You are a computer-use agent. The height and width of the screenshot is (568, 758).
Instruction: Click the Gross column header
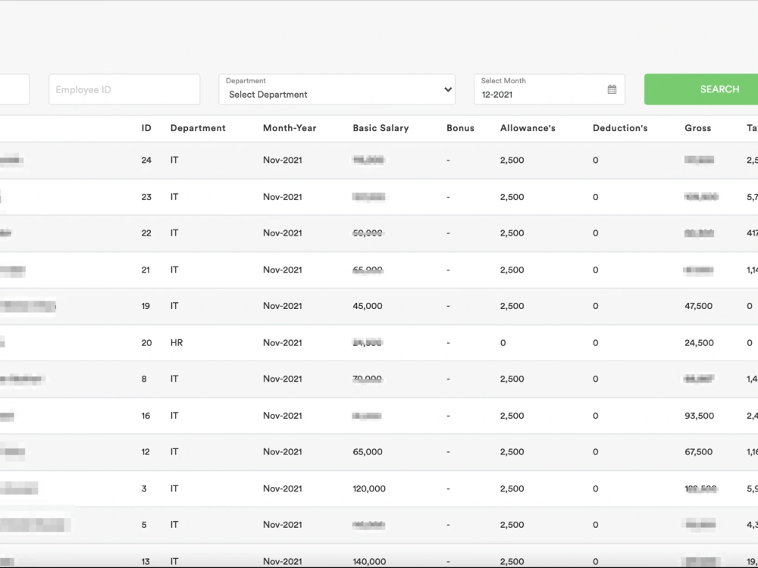coord(697,128)
